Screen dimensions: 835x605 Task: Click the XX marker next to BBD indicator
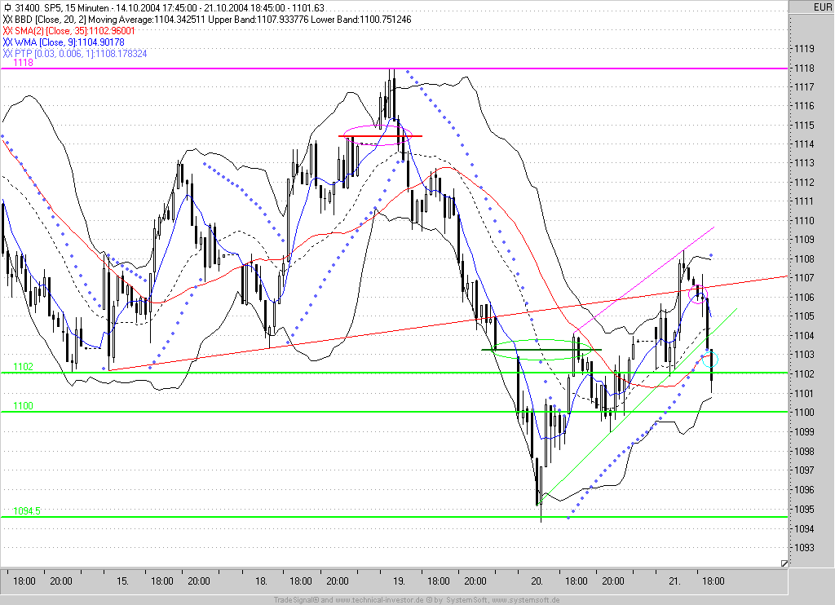pos(7,20)
